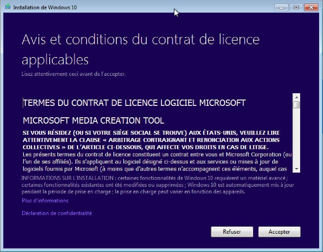The height and width of the screenshot is (252, 323).
Task: Click the Avis et conditions page title
Action: (x=140, y=49)
